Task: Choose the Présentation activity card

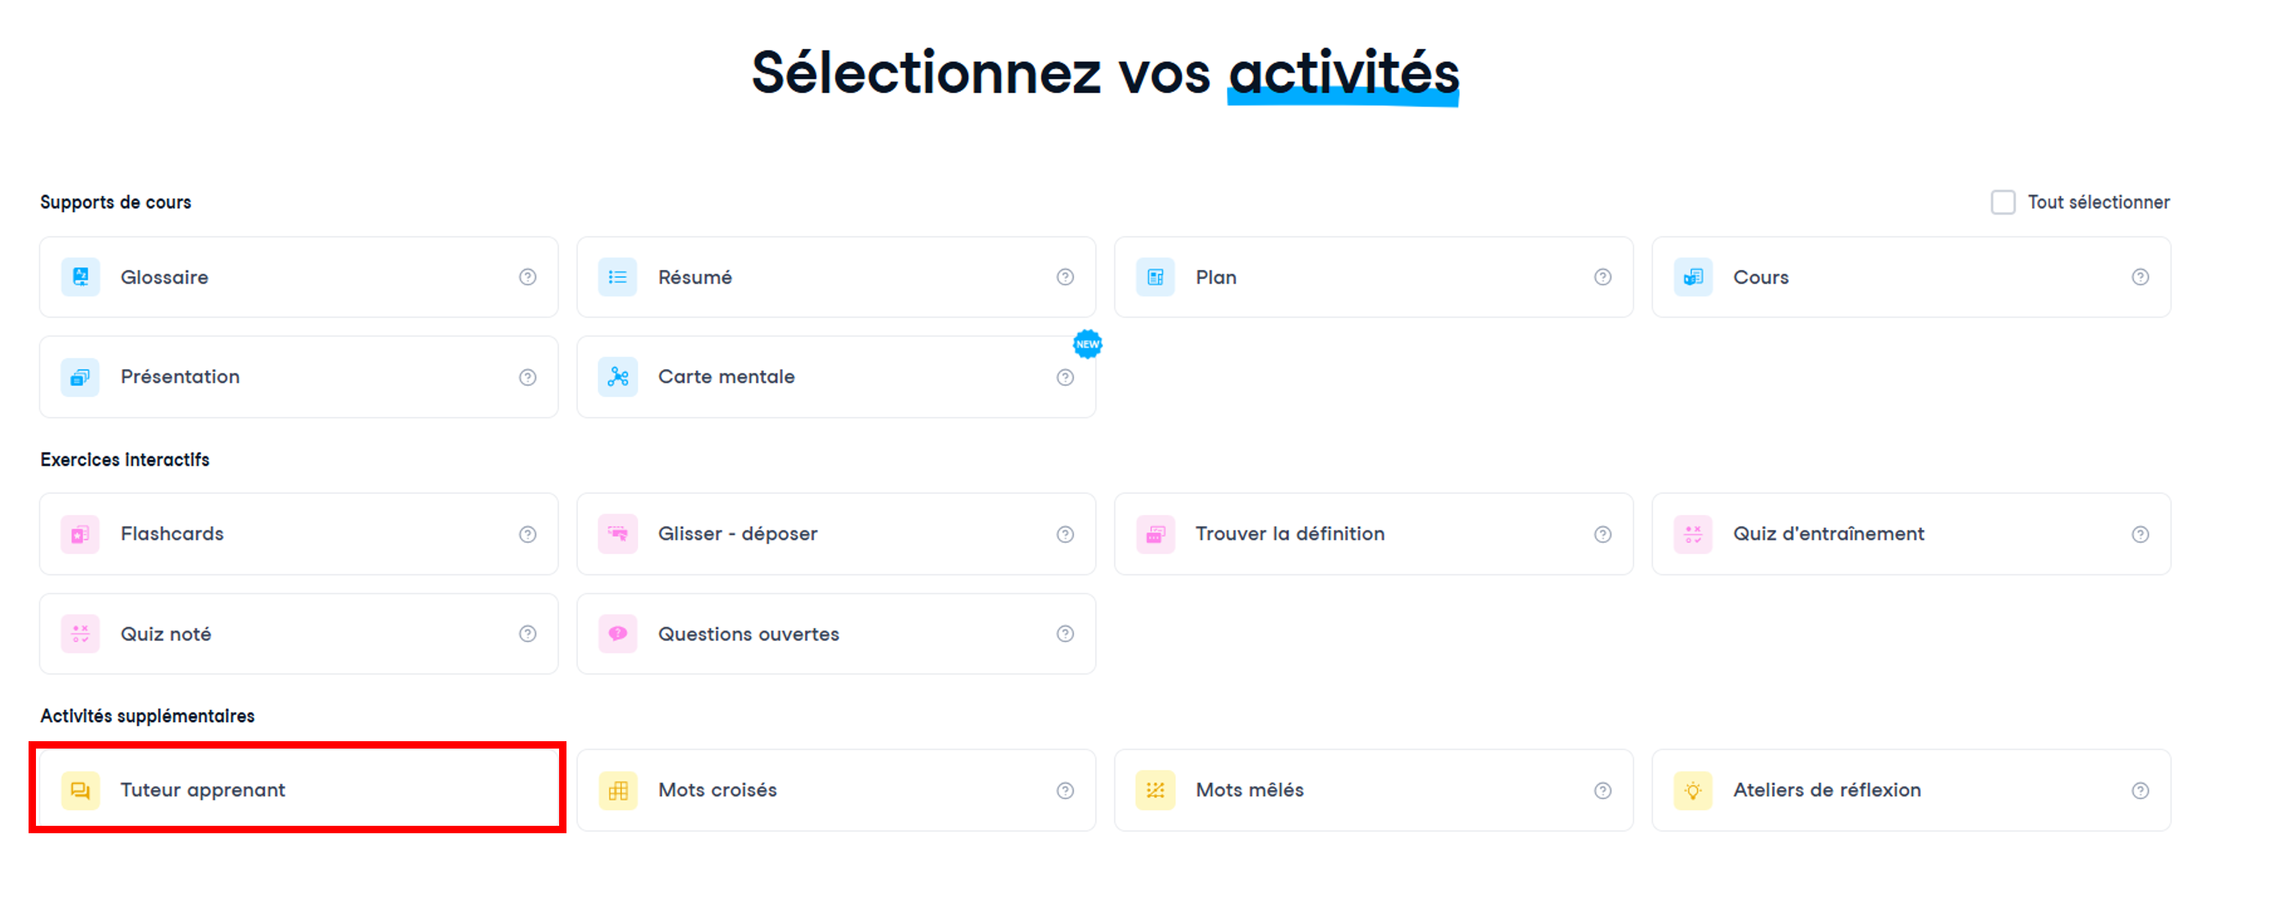Action: 298,377
